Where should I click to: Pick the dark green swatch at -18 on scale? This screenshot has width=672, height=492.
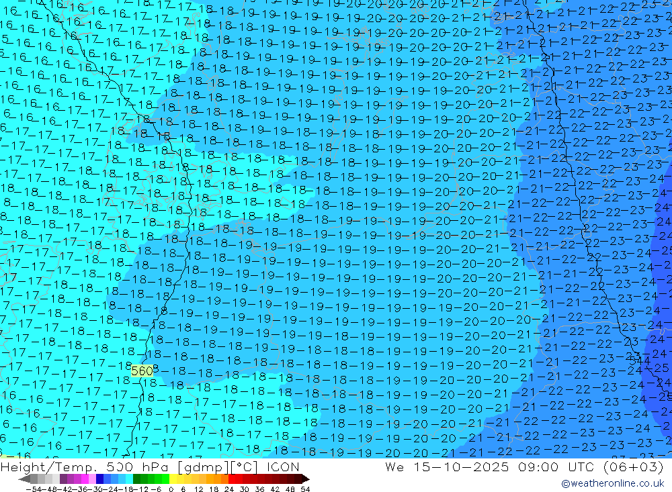pyautogui.click(x=136, y=479)
